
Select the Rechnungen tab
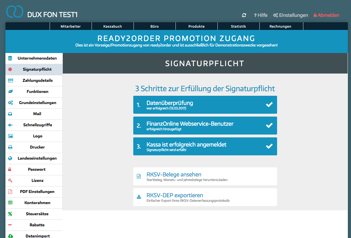coord(281,26)
